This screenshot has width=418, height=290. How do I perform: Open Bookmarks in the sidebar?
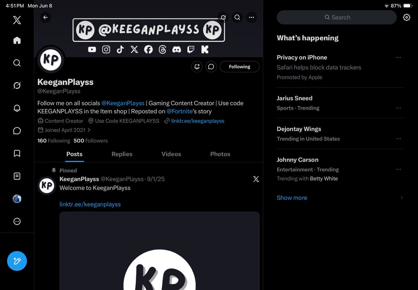[x=17, y=153]
